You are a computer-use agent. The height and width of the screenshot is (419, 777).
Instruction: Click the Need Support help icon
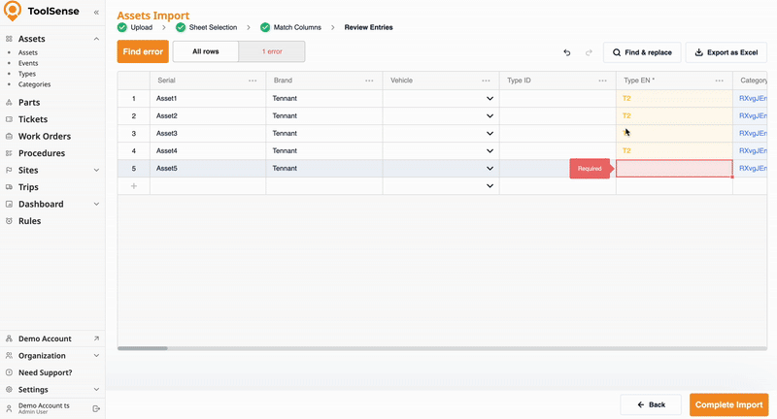tap(9, 372)
